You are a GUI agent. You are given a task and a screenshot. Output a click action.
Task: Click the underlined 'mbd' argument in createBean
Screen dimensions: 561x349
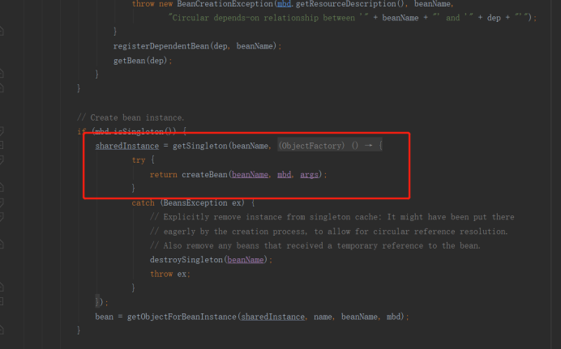pyautogui.click(x=284, y=174)
